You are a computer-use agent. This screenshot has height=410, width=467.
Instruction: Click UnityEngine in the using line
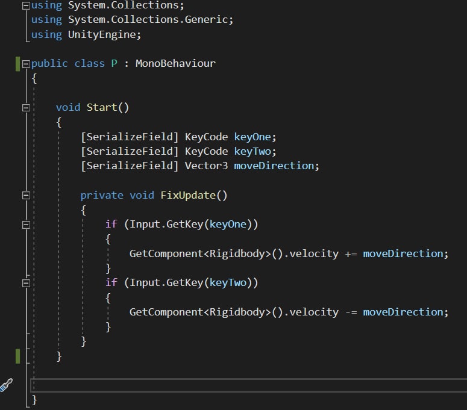(x=102, y=34)
